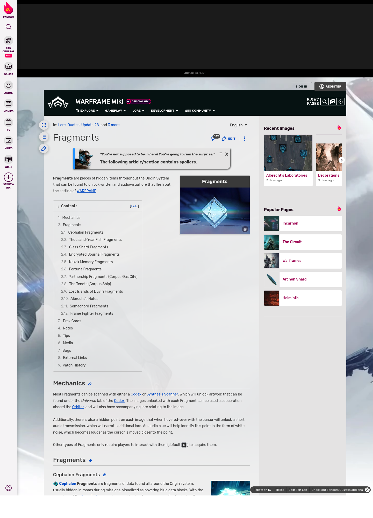This screenshot has height=518, width=373.
Task: Open the Archon Shard popular page
Action: tap(303, 279)
